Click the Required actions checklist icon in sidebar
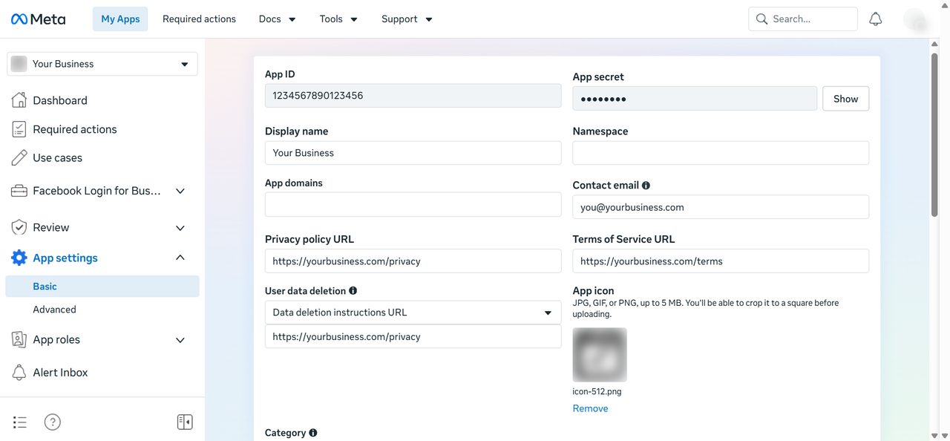Screen dimensions: 950x441 click(19, 129)
